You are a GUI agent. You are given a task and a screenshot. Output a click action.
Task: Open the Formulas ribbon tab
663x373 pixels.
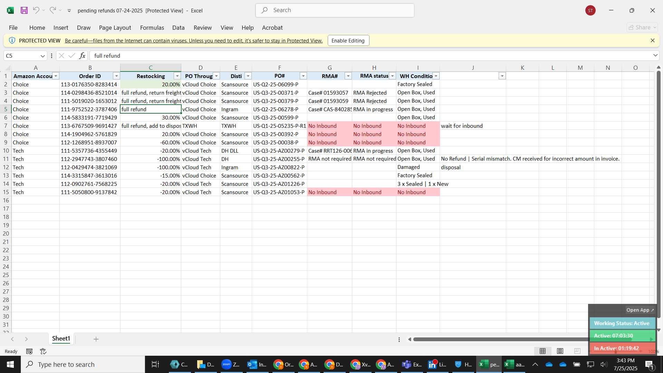coord(152,28)
